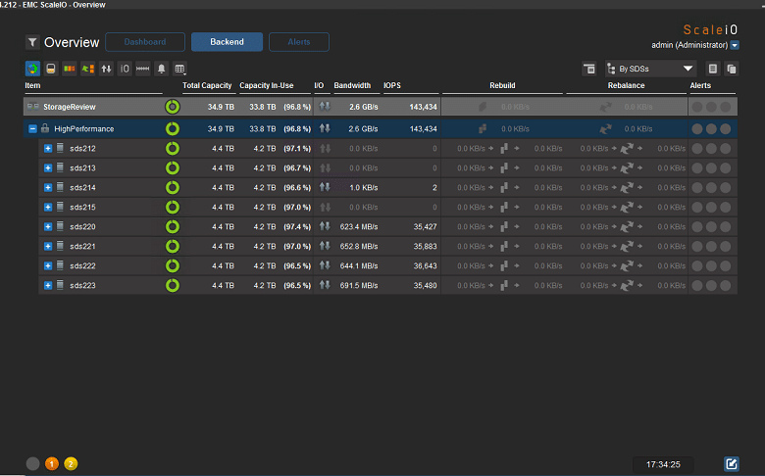Select the sds220 row name
The height and width of the screenshot is (476, 765).
(82, 226)
